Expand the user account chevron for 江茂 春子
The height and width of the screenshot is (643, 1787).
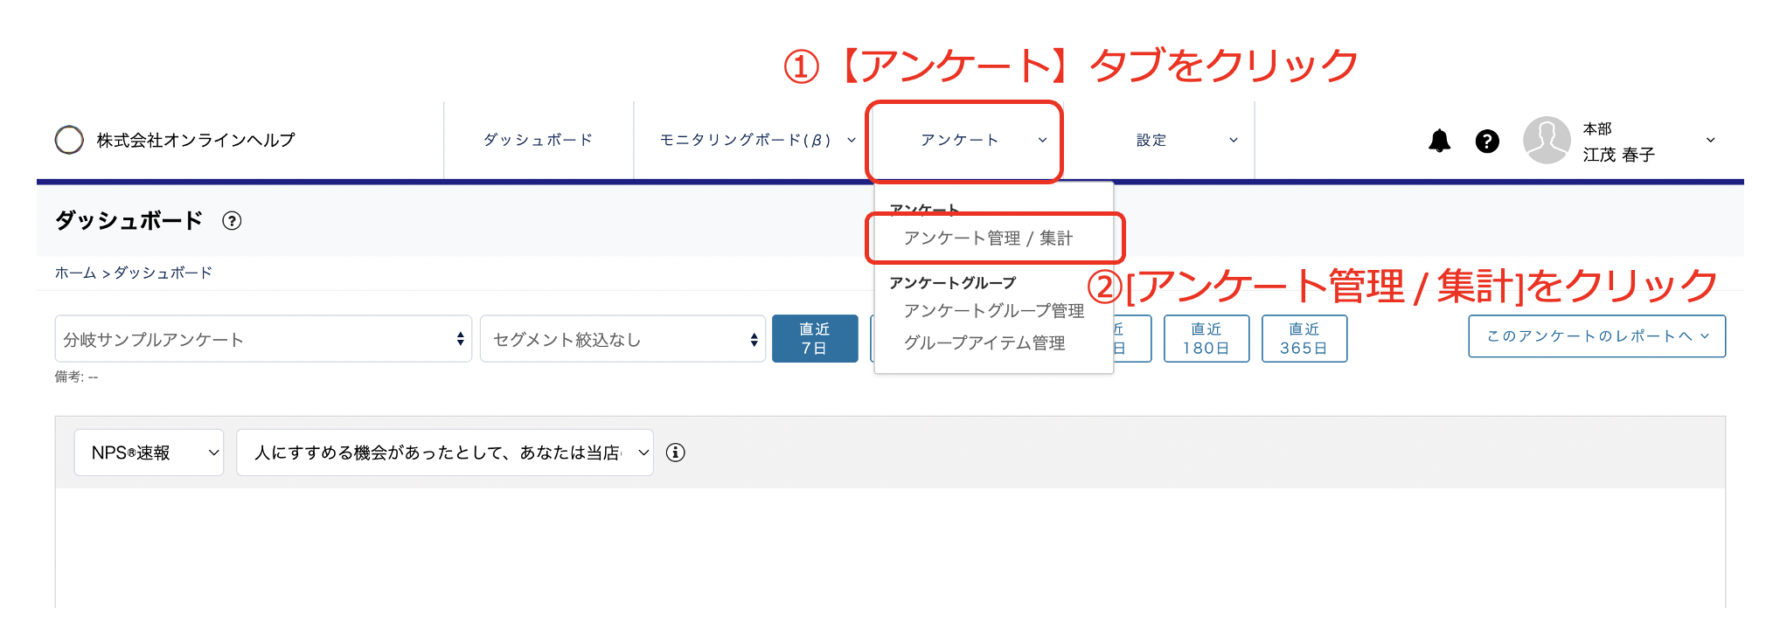[x=1710, y=140]
